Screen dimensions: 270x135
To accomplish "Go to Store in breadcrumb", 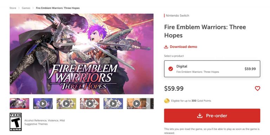I will [13, 8].
